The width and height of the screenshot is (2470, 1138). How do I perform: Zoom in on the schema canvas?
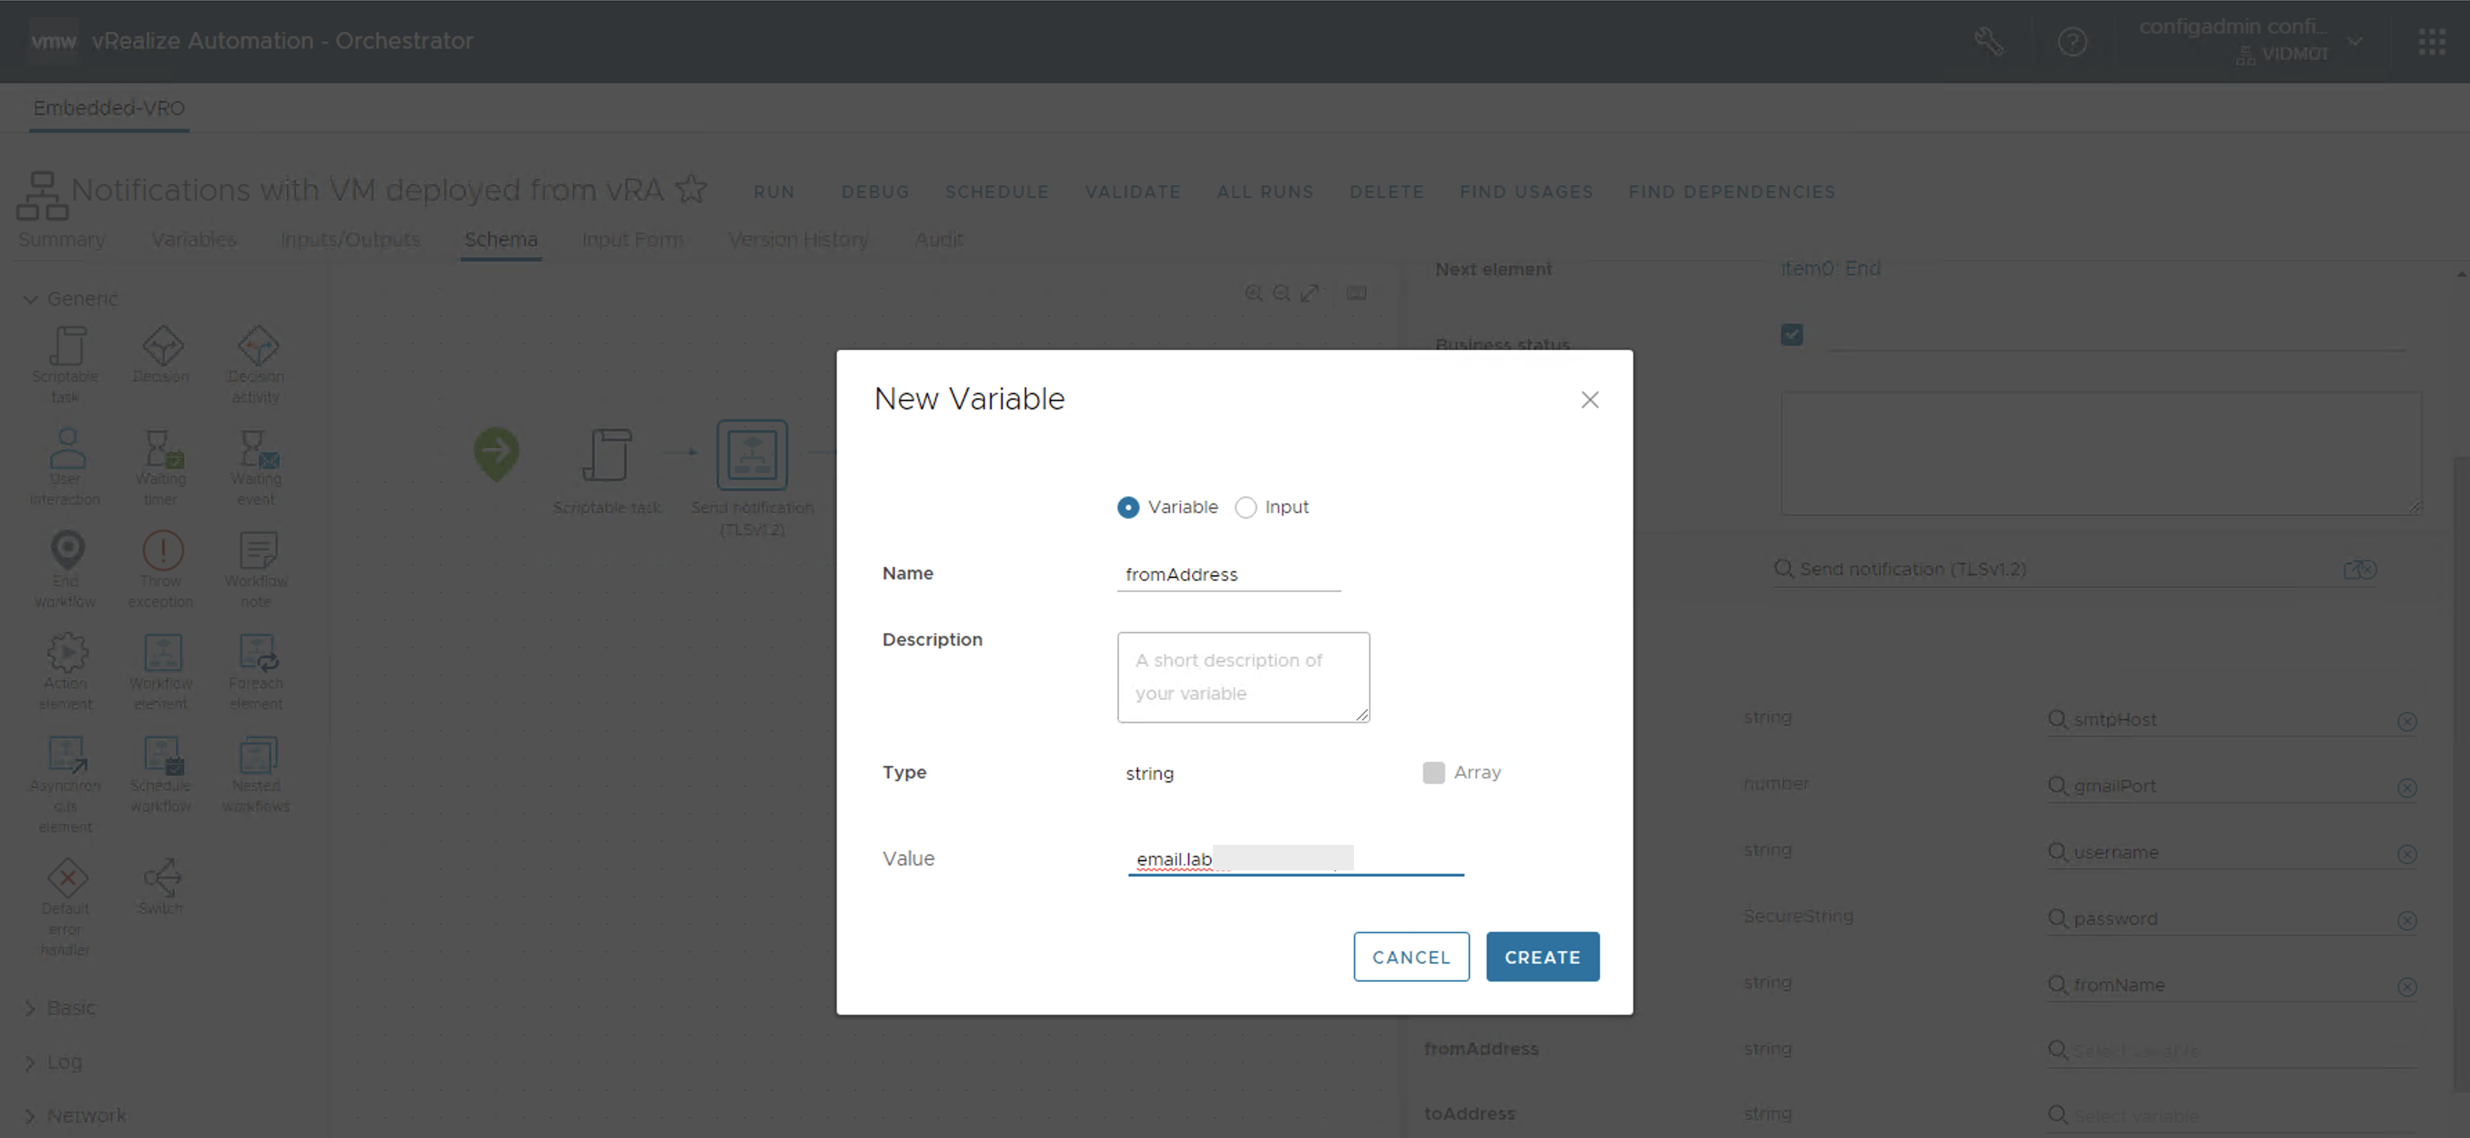[1253, 293]
